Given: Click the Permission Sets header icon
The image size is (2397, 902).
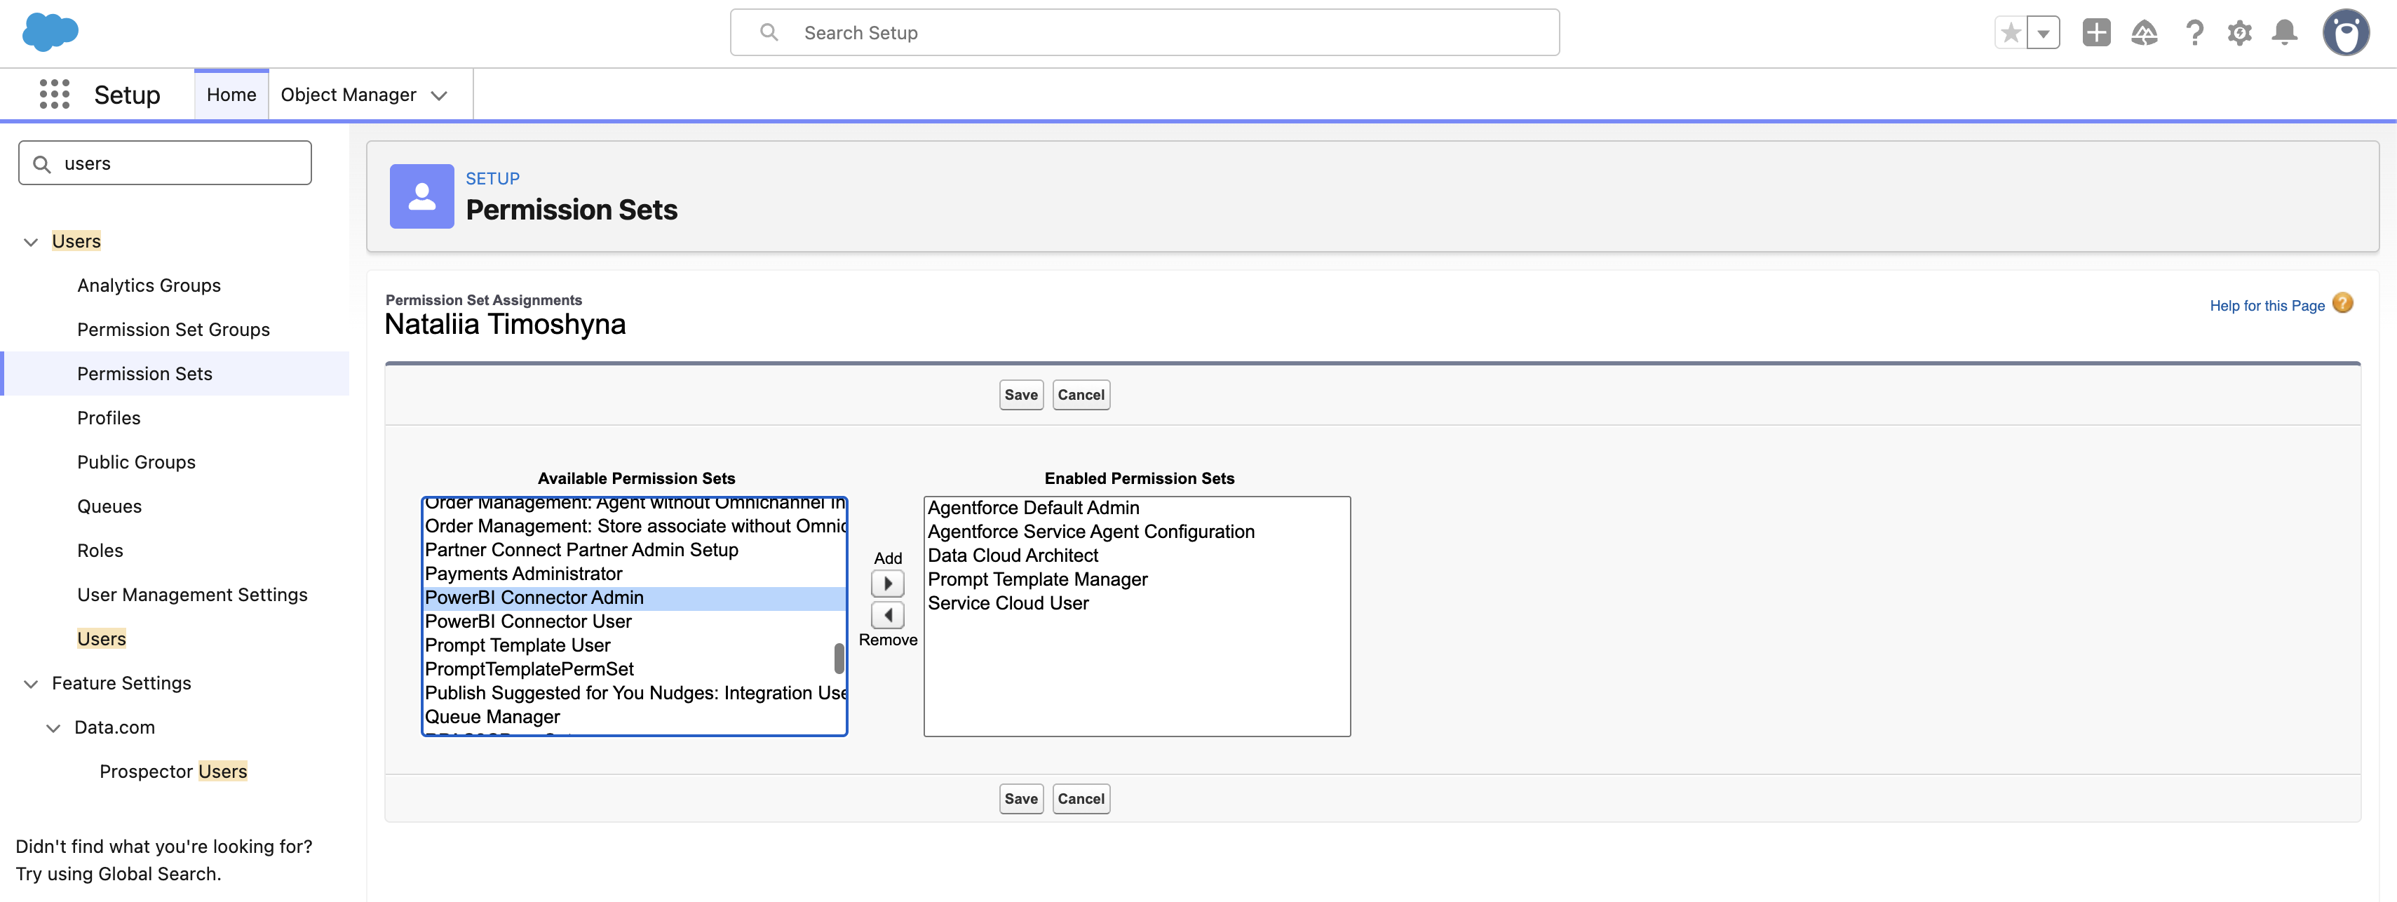Looking at the screenshot, I should click(x=421, y=196).
